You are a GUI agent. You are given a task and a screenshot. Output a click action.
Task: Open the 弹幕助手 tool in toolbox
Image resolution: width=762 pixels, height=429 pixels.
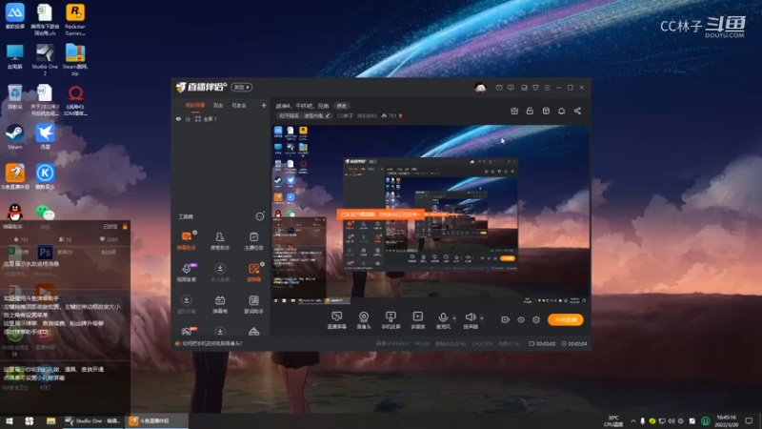coord(186,240)
